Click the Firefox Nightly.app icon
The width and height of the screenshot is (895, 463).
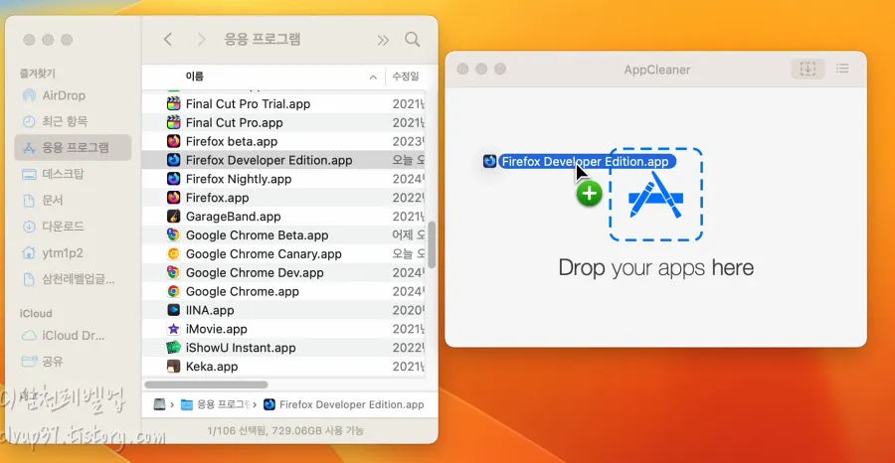click(173, 179)
